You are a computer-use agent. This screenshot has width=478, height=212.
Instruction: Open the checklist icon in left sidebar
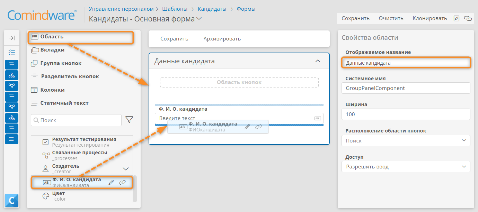pos(11,52)
